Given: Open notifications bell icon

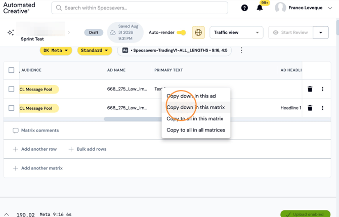Looking at the screenshot, I should click(x=260, y=8).
